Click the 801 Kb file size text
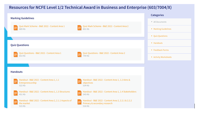The width and height of the screenshot is (198, 113). tap(86, 29)
